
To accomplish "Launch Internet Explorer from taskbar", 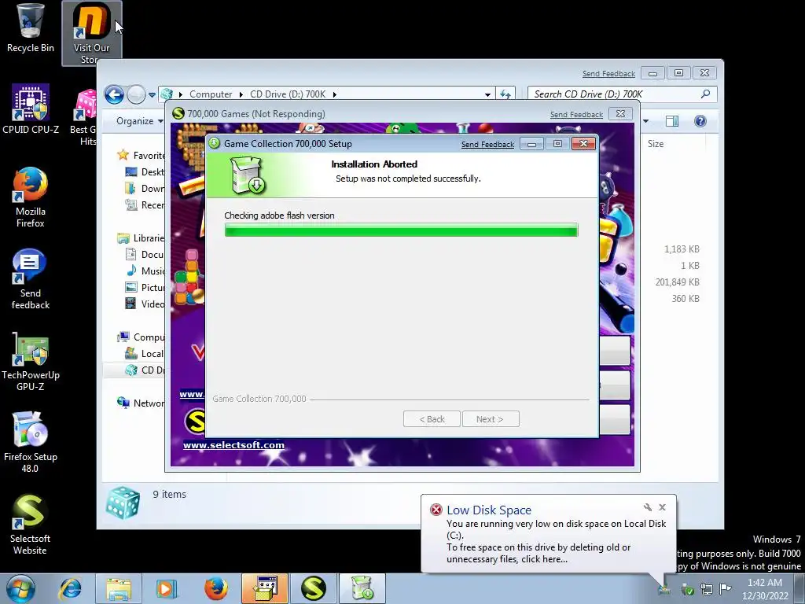I will pos(70,588).
